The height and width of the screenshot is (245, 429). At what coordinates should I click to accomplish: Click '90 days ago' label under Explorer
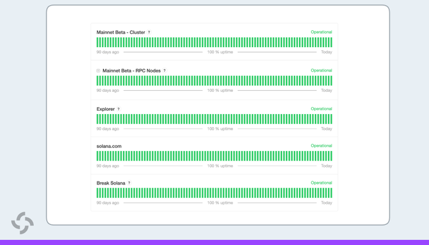(107, 128)
